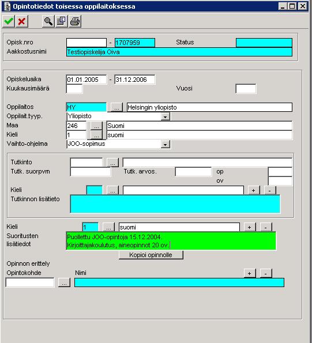Open the Oppilaitos lookup ellipsis button
The height and width of the screenshot is (343, 312).
click(116, 107)
